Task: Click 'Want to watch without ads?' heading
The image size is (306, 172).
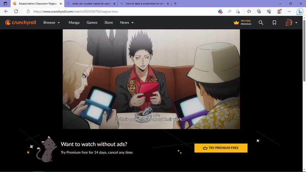Action: pyautogui.click(x=94, y=144)
